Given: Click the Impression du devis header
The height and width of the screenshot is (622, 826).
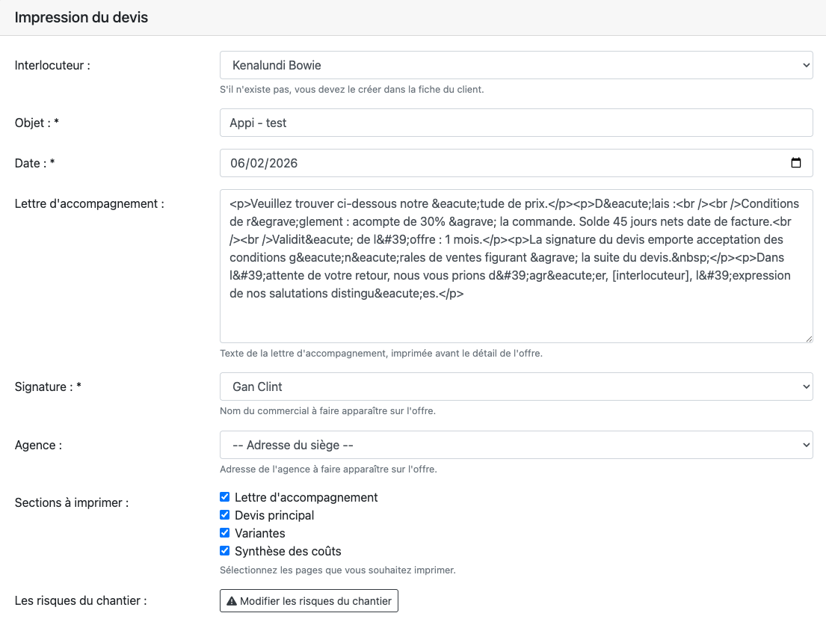Looking at the screenshot, I should (81, 17).
